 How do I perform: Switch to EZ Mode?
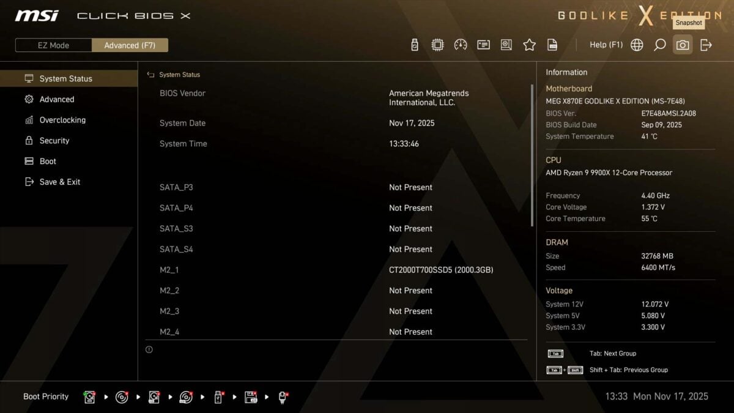click(53, 45)
